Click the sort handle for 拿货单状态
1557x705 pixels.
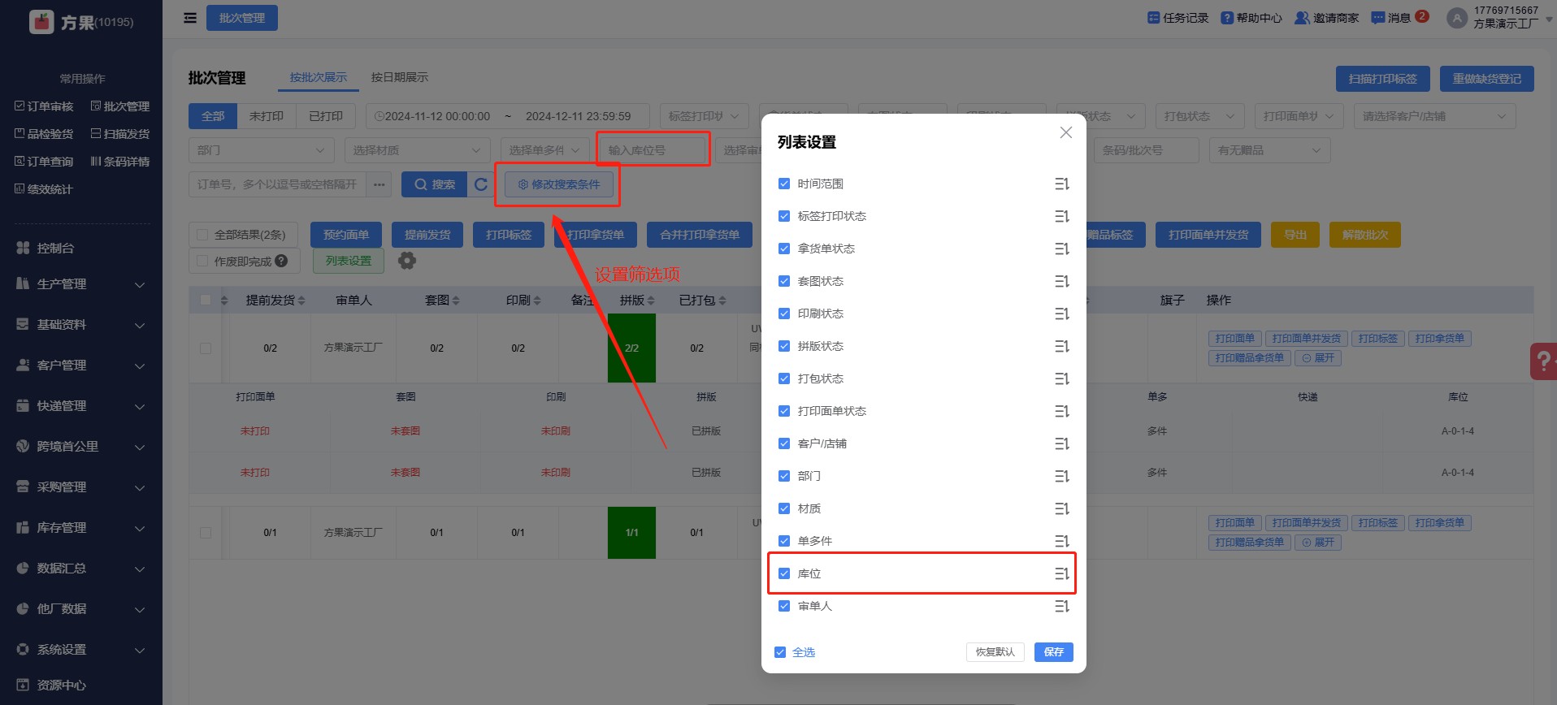[x=1061, y=249]
